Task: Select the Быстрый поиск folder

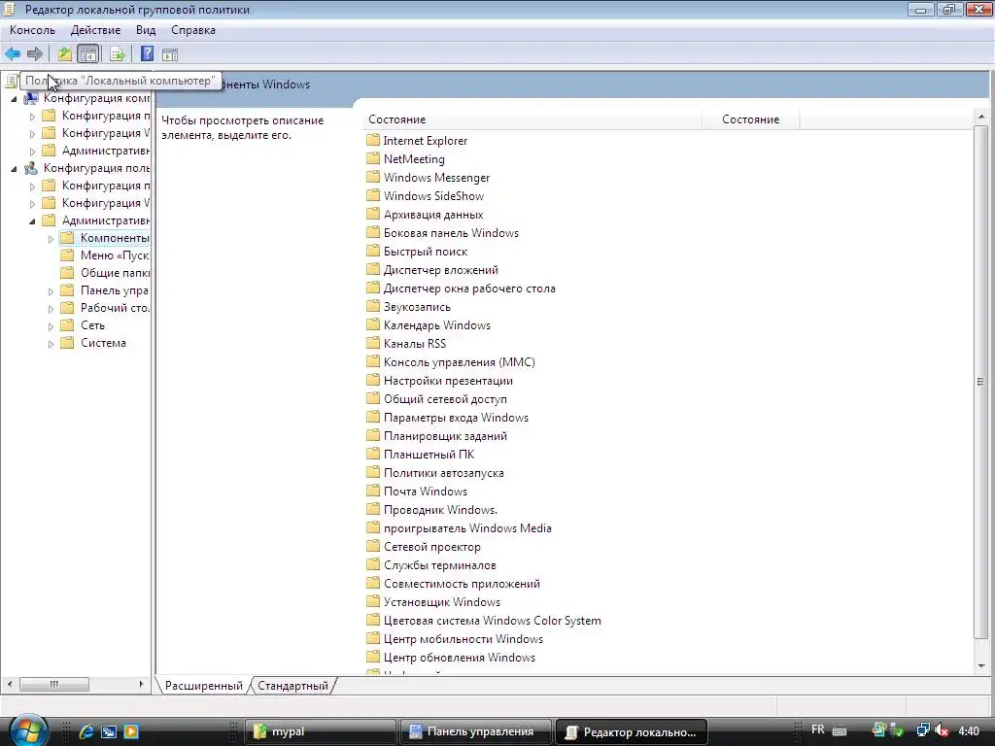Action: click(x=417, y=252)
